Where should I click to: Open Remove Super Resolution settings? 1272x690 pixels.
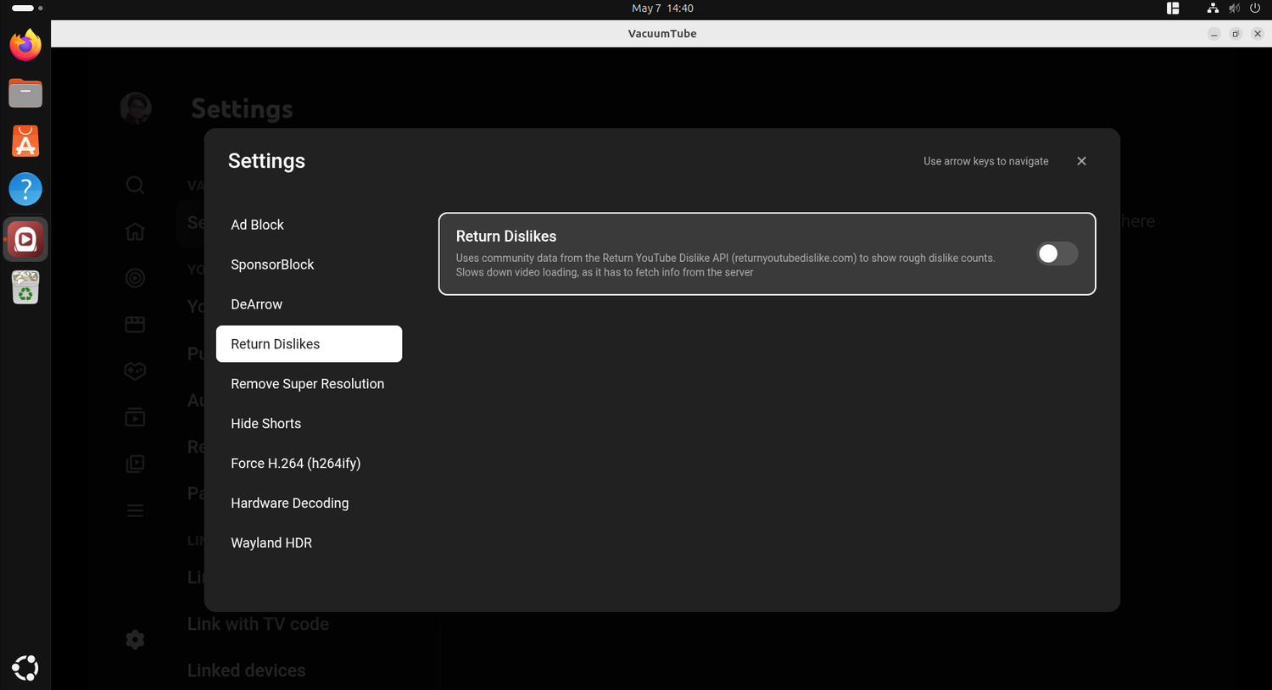pos(309,384)
